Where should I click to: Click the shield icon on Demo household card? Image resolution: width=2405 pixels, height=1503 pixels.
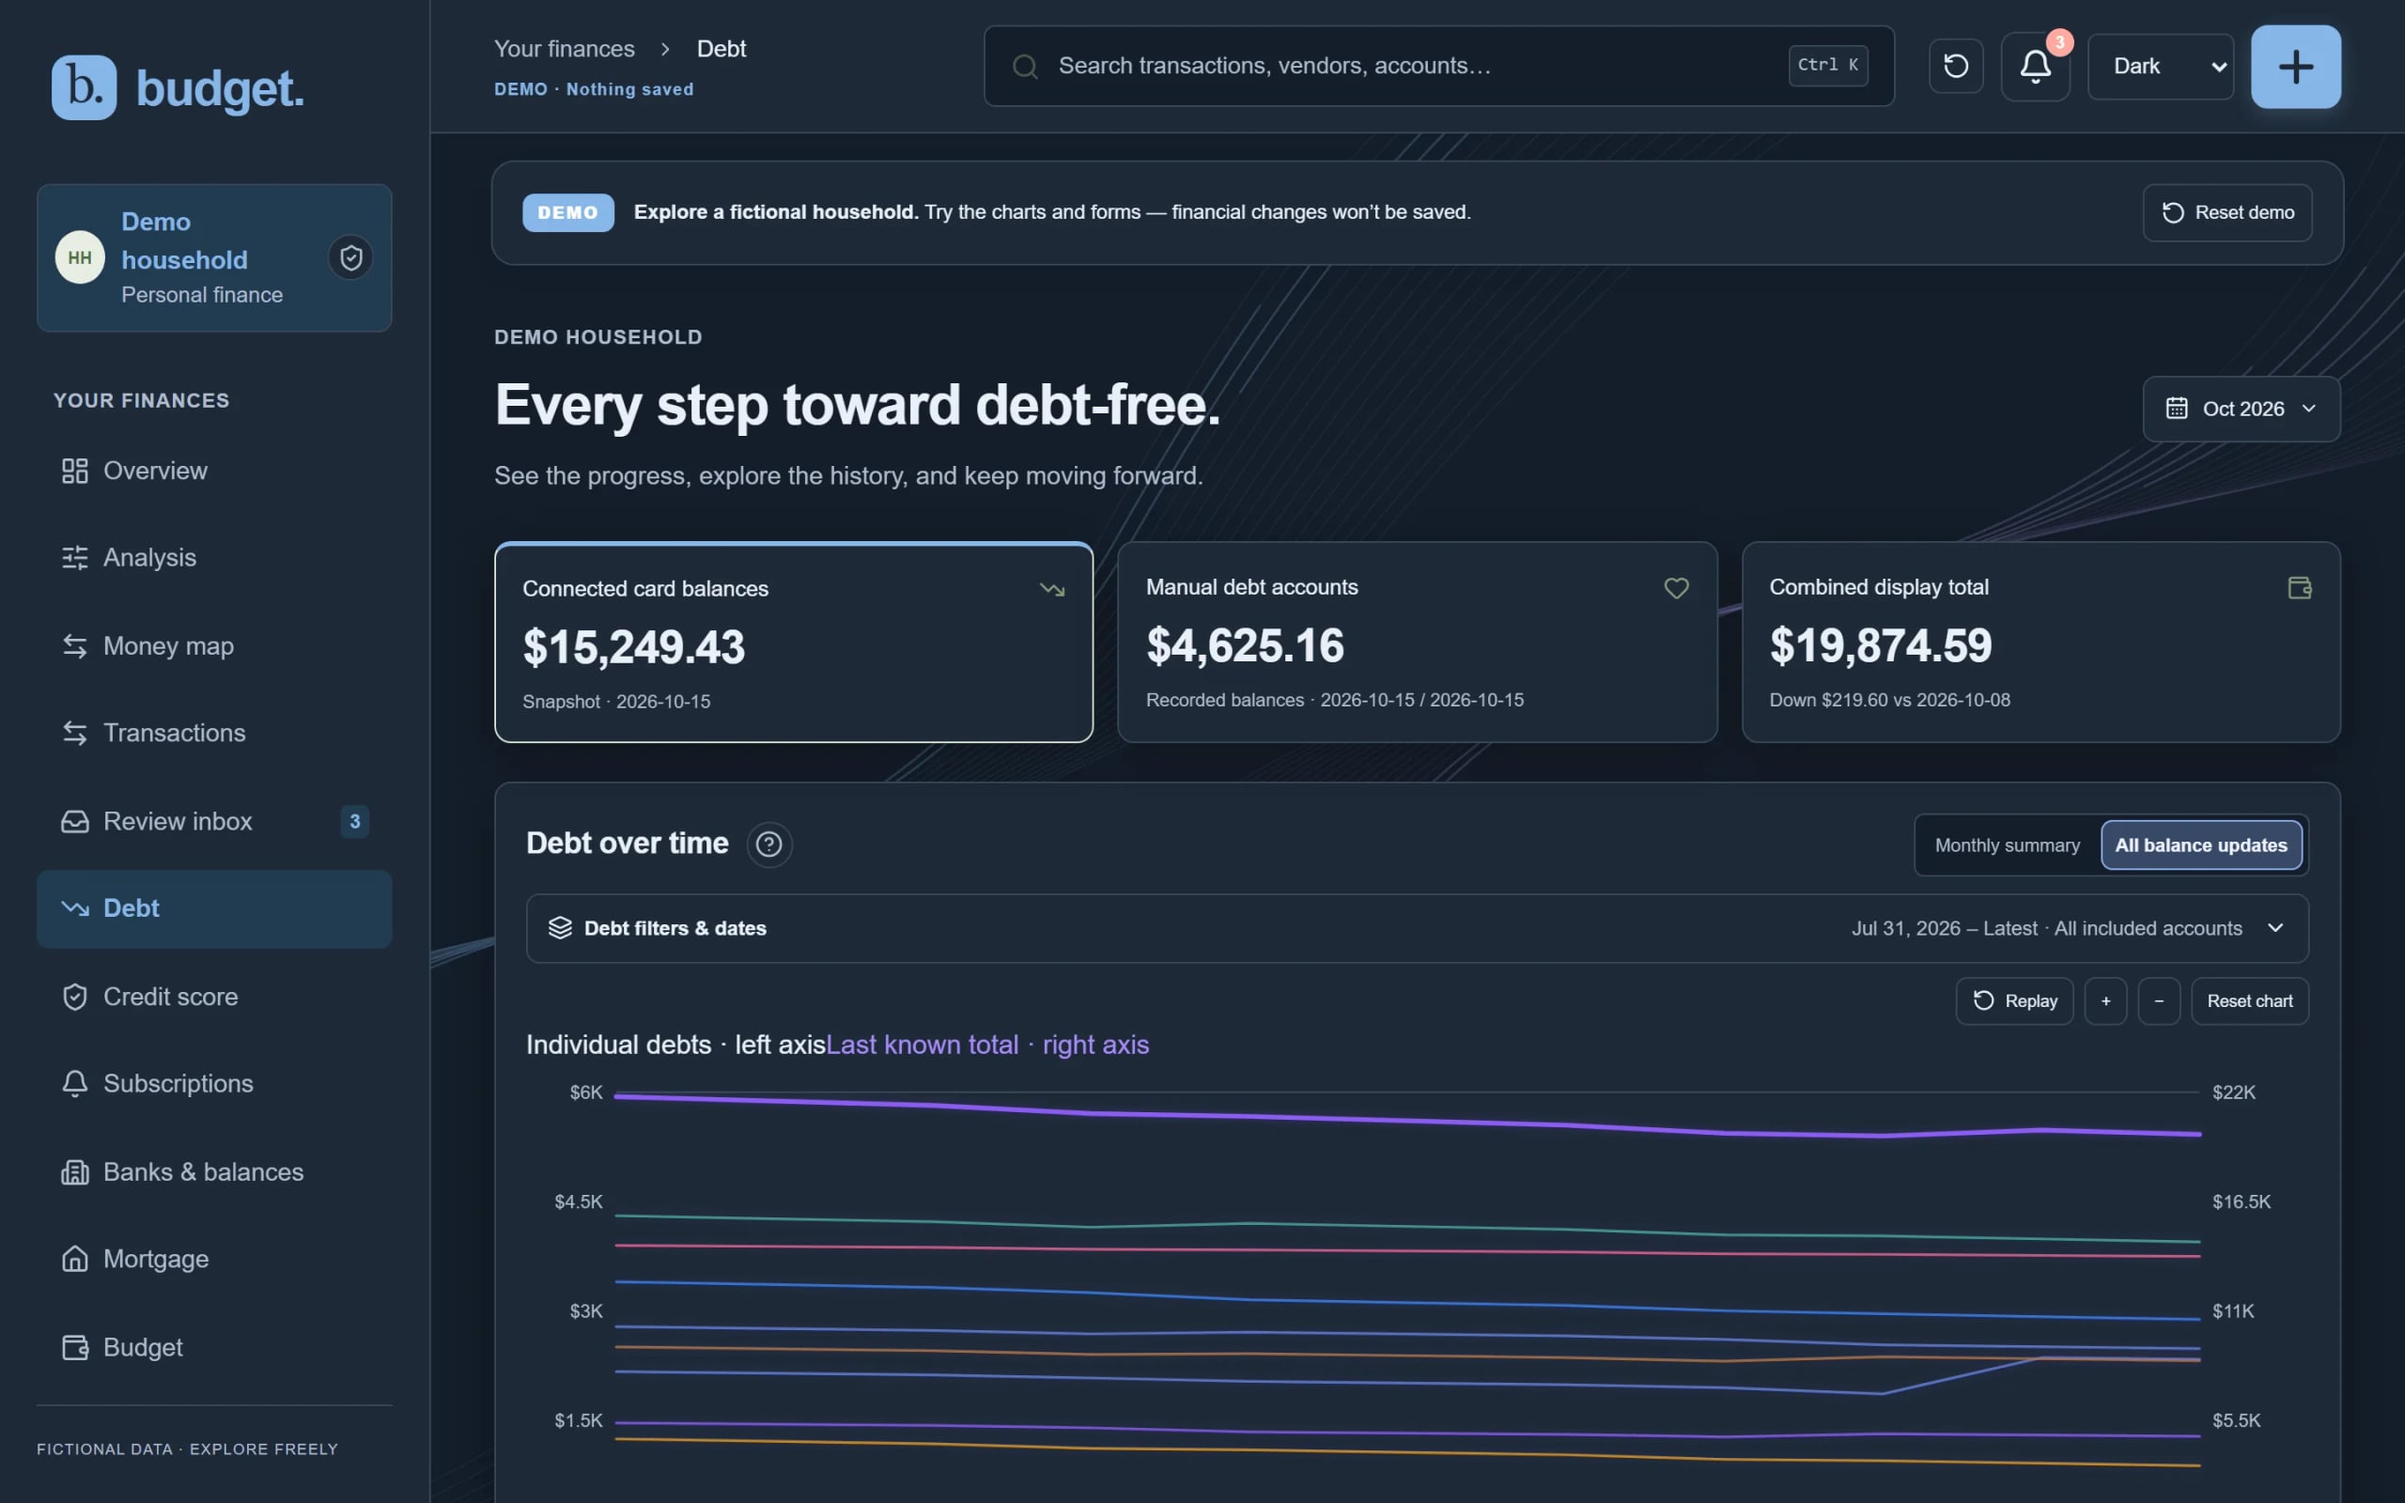[350, 257]
